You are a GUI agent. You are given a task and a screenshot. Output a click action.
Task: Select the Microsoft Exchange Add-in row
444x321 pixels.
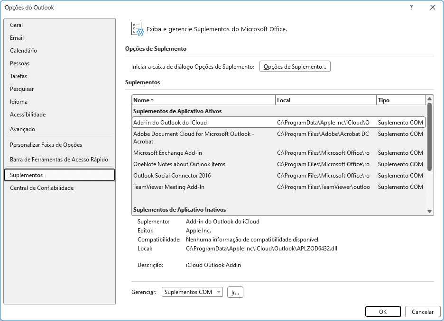(x=279, y=153)
